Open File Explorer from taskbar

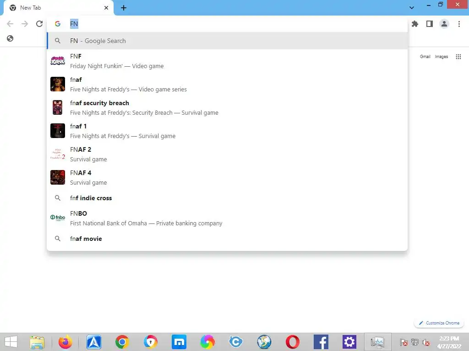(x=37, y=342)
